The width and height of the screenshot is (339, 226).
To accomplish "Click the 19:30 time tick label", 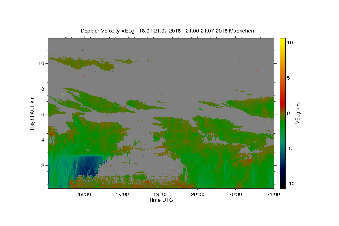I will click(160, 194).
